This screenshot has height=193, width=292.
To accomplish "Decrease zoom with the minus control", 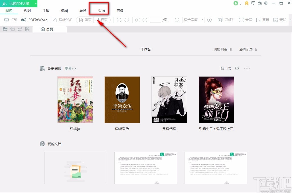I will coord(177,20).
